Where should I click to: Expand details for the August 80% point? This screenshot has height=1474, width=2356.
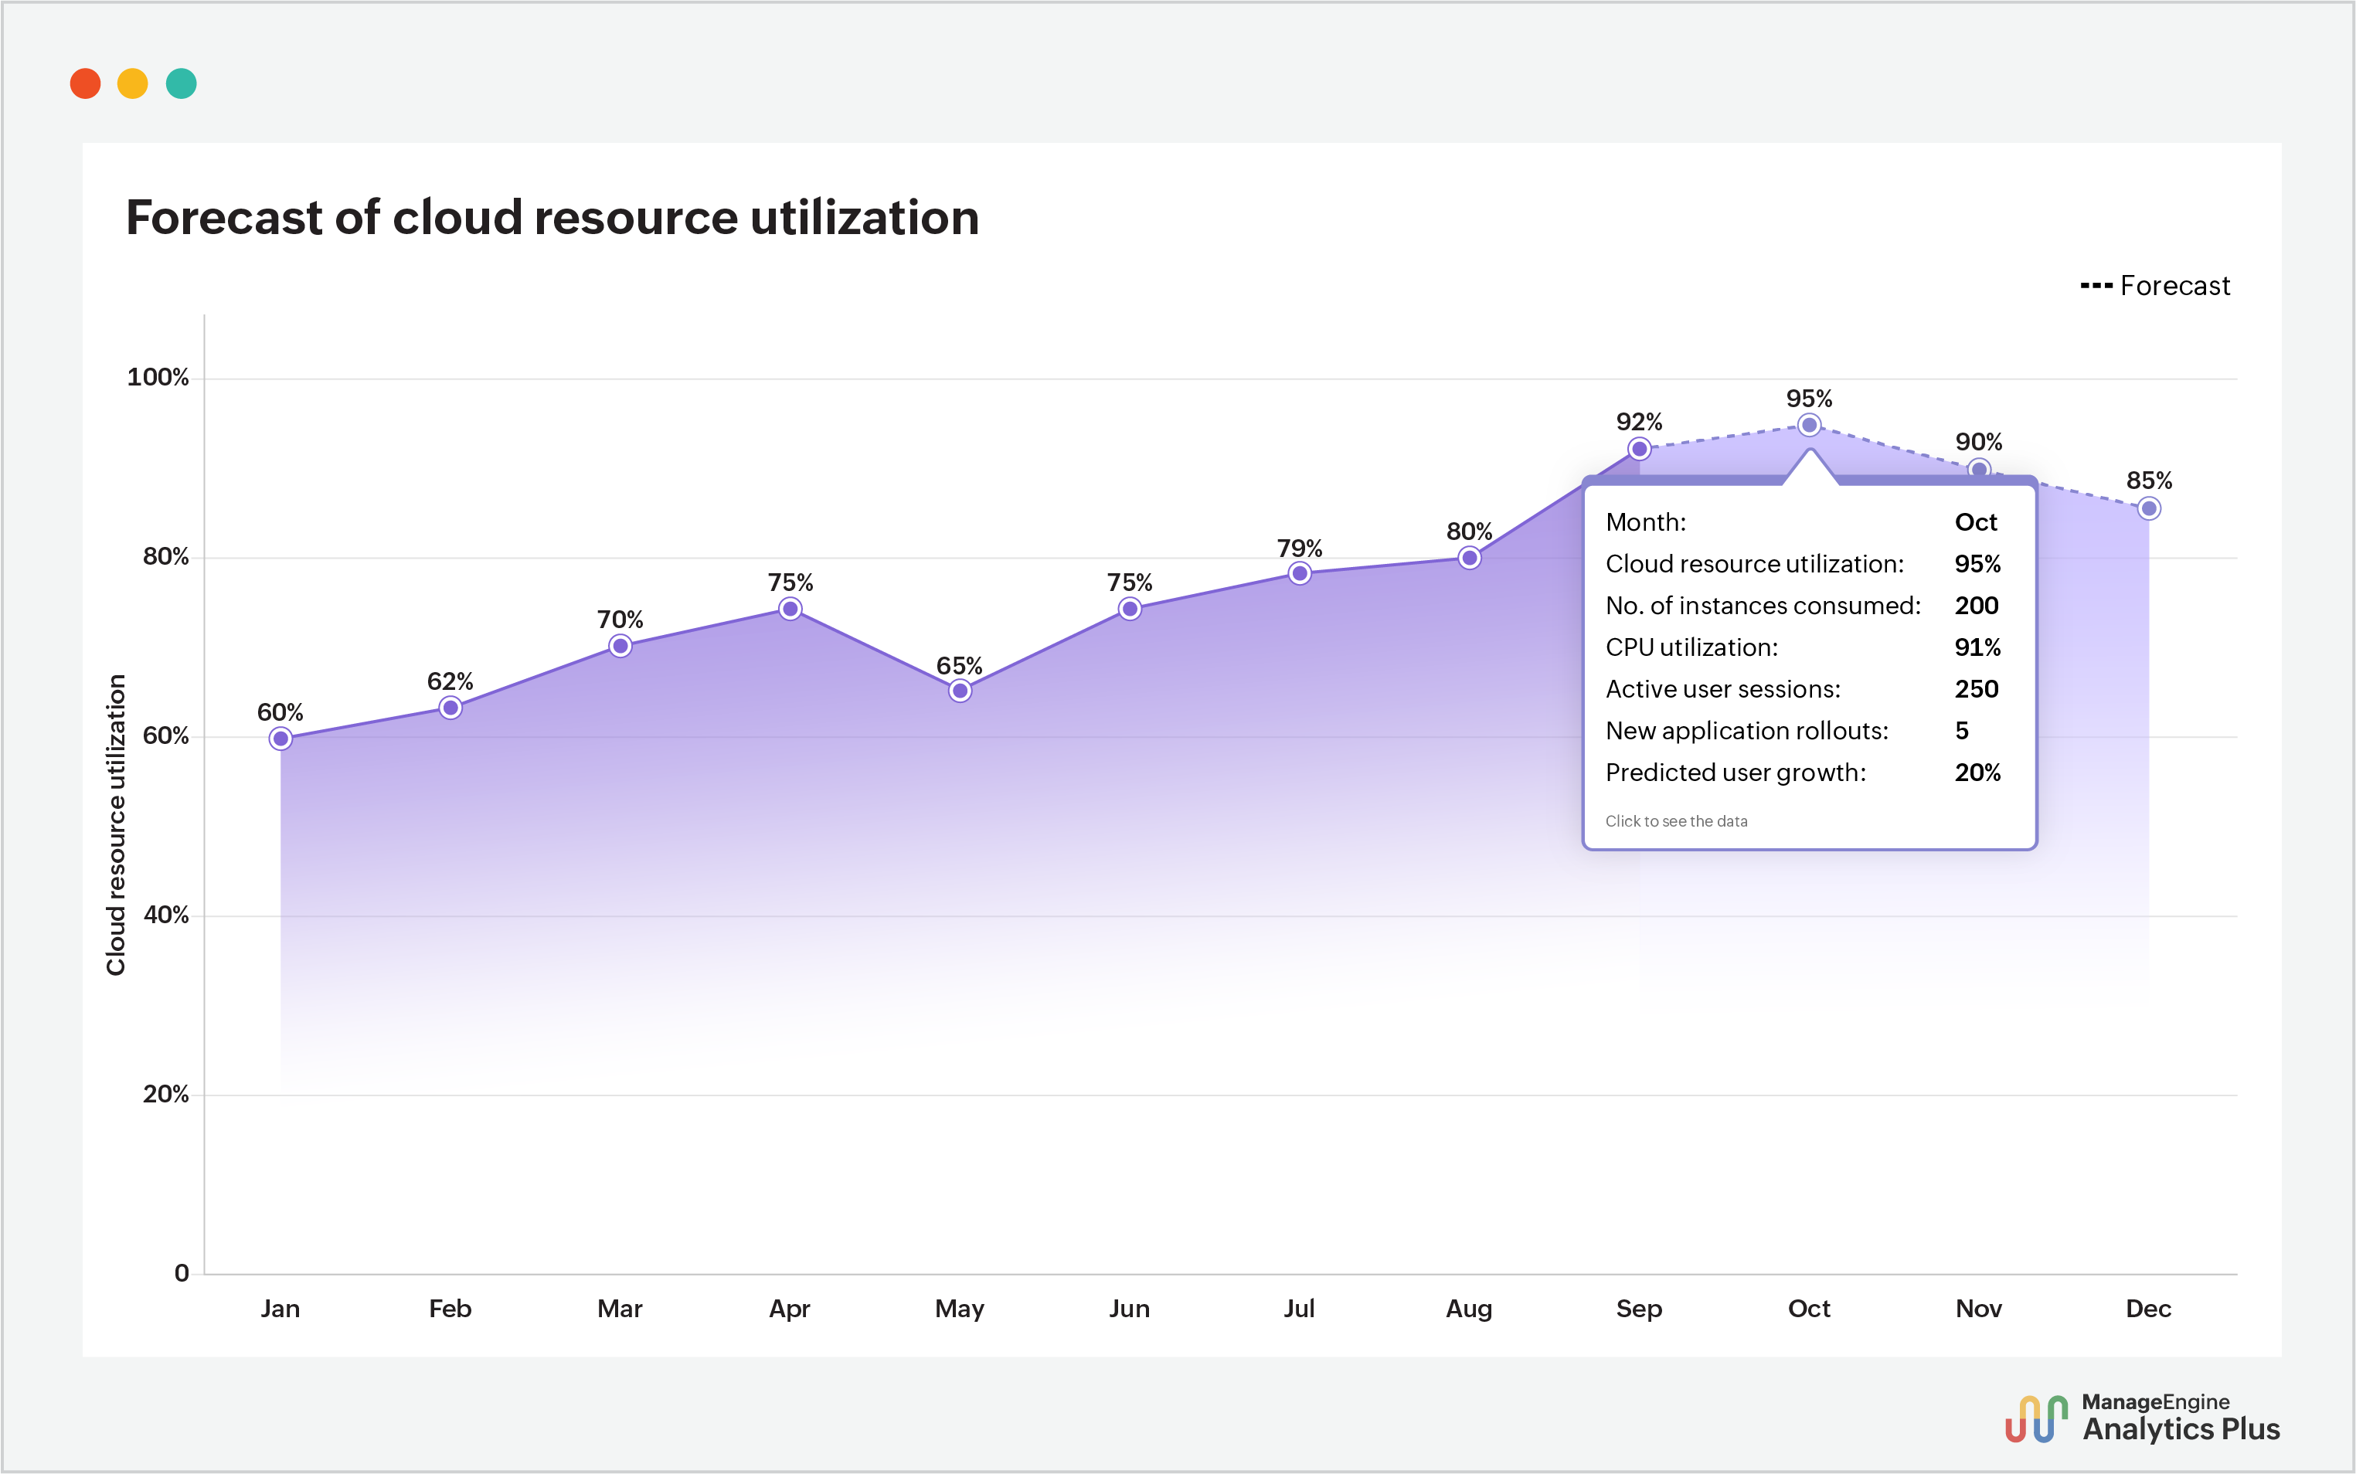[x=1470, y=557]
